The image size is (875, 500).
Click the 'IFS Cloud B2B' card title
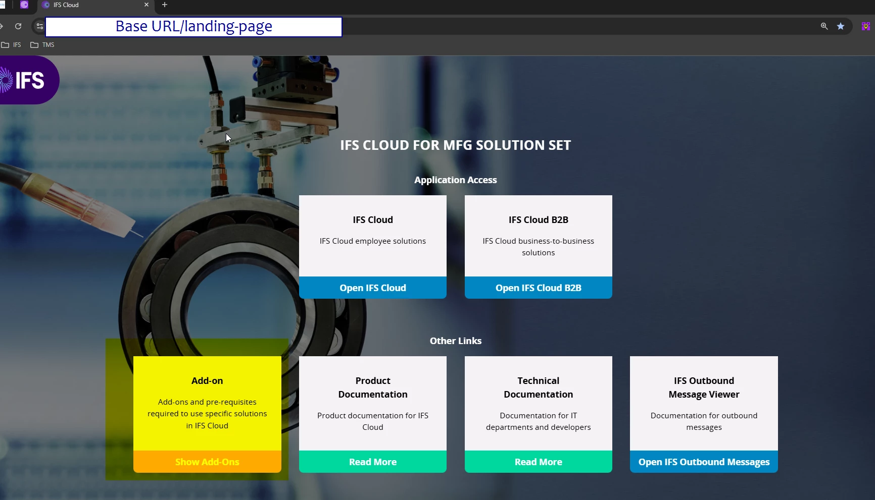click(539, 220)
